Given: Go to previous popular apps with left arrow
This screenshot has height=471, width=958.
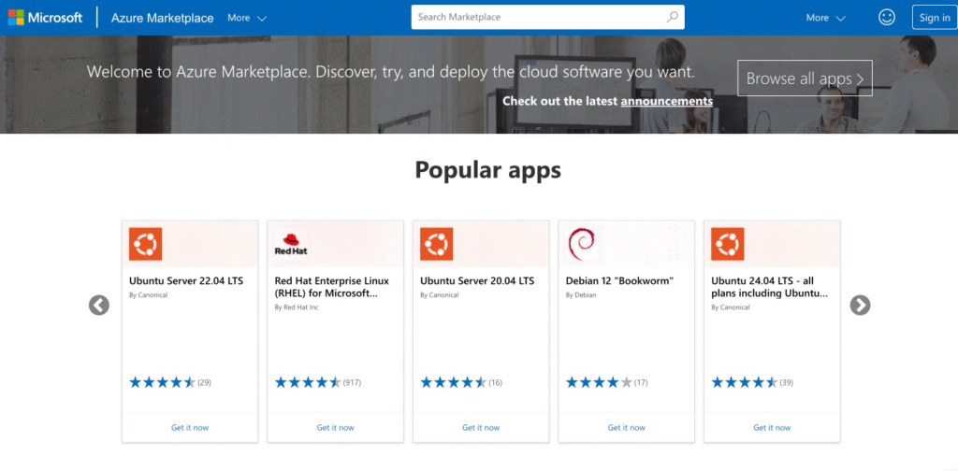Looking at the screenshot, I should pos(99,306).
